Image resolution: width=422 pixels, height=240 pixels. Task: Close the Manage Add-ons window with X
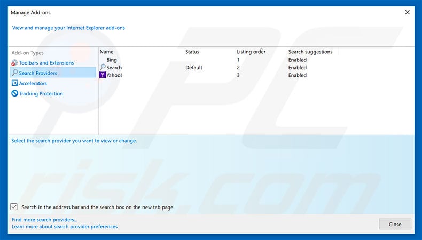point(408,12)
